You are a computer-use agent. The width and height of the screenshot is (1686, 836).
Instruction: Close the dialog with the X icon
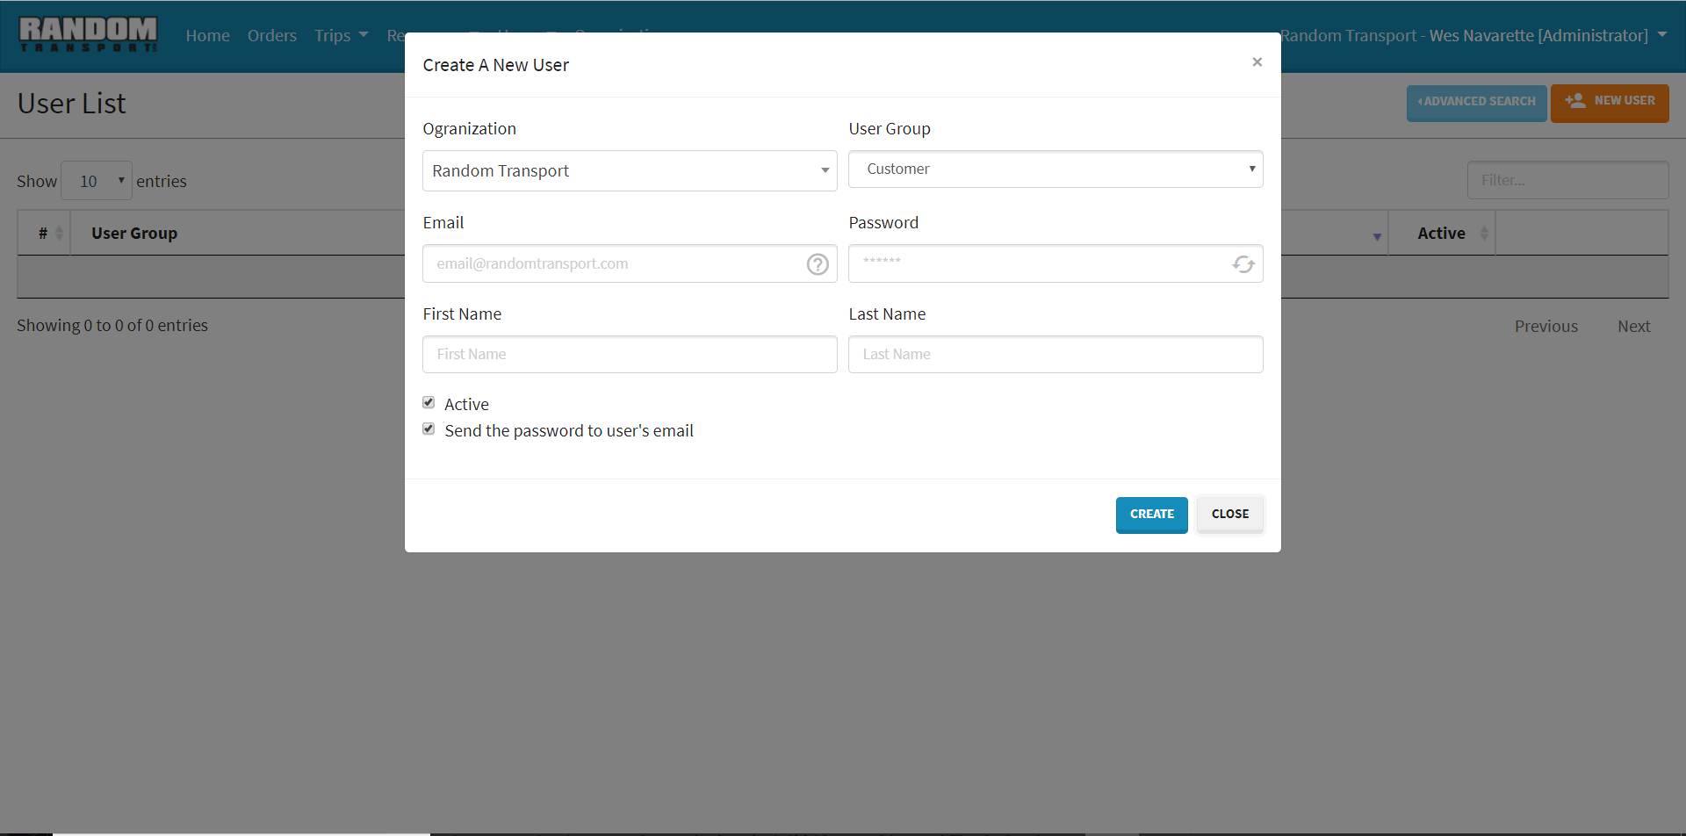[1257, 62]
